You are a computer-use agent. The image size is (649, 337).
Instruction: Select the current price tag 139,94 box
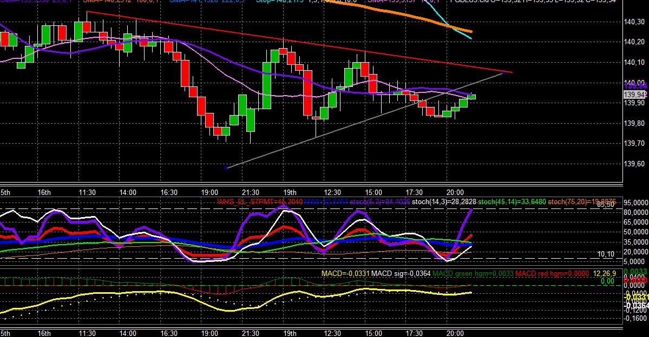coord(634,95)
